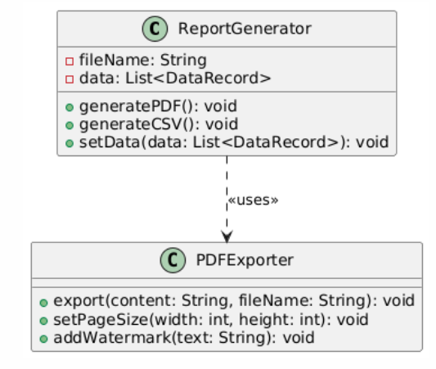Click the private icon beside fileName

coord(70,61)
